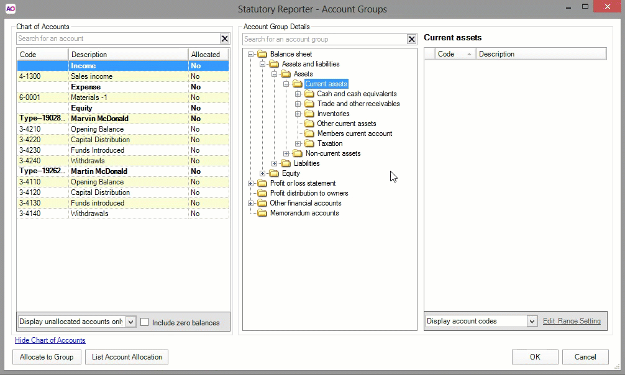Expand the Cash and cash equivalents node

(298, 94)
